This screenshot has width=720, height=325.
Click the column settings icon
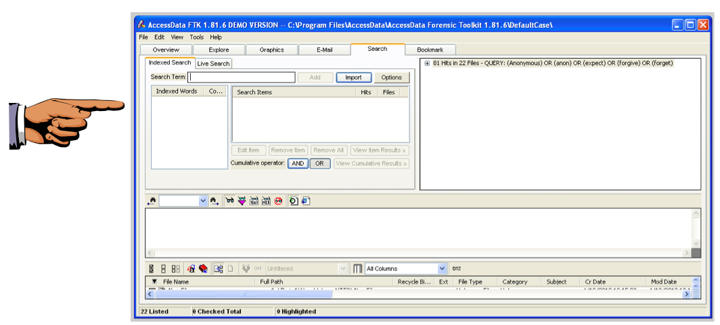point(358,269)
